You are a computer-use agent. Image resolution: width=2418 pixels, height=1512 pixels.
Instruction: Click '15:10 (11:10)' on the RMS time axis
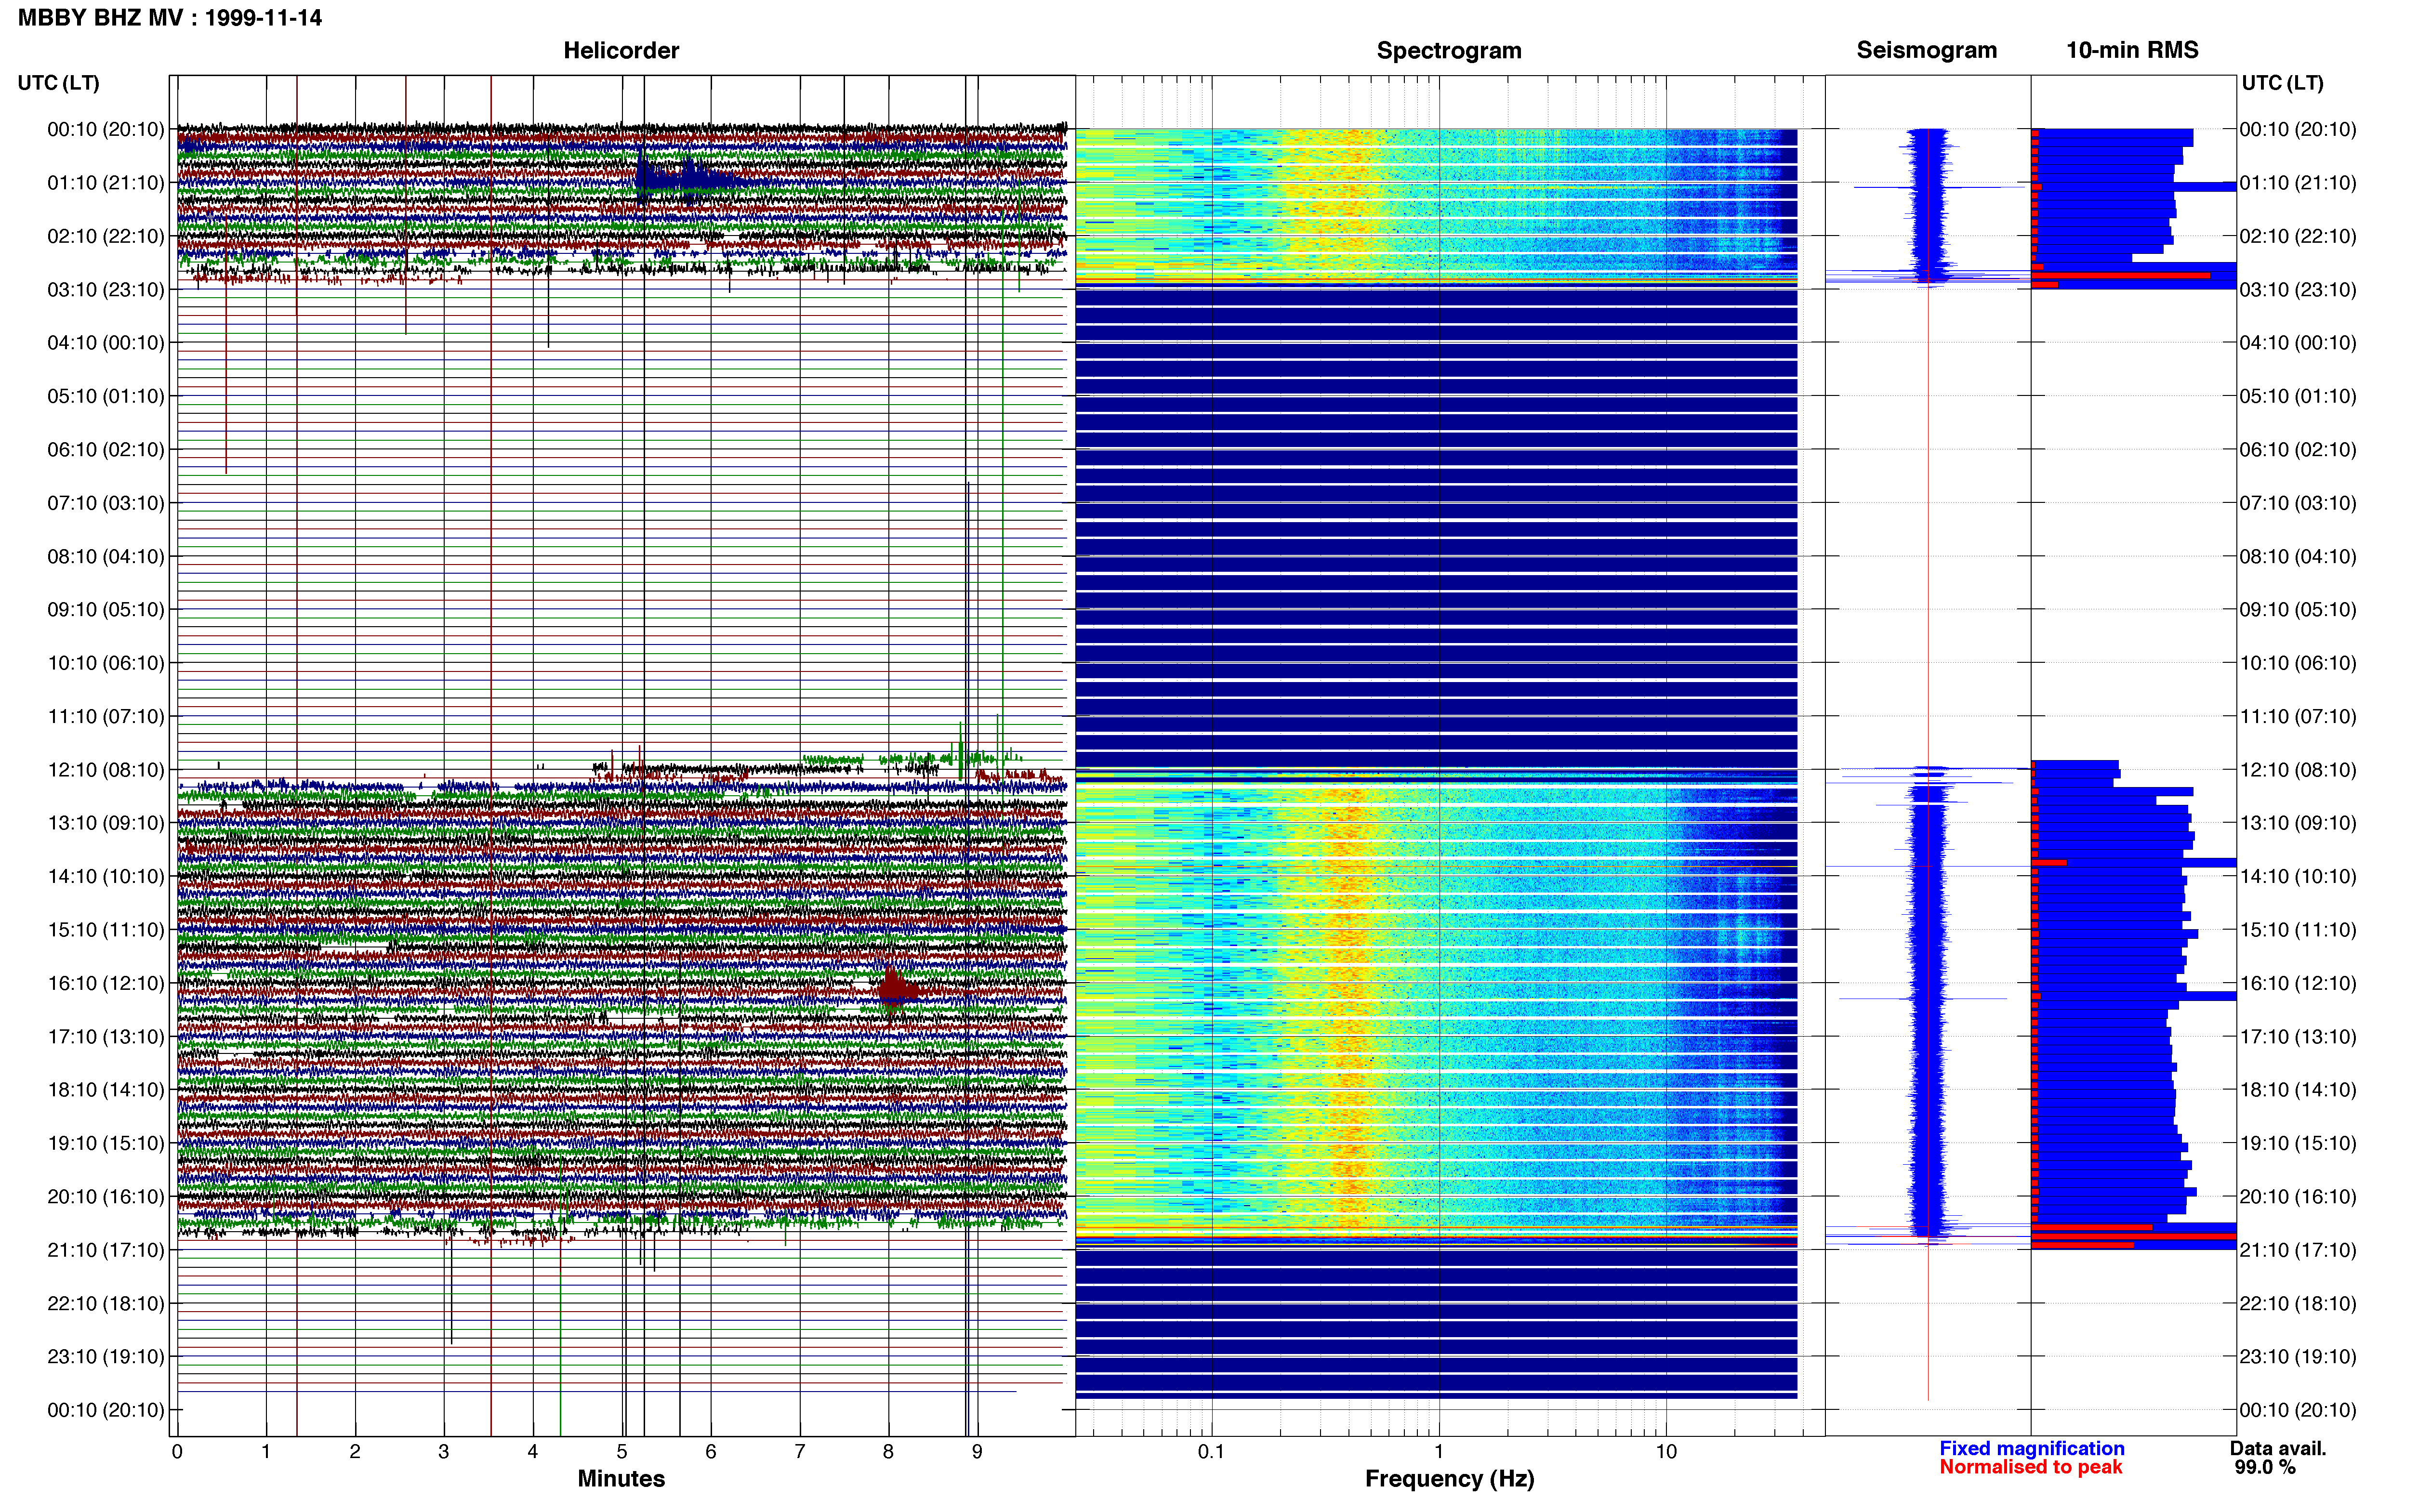2298,930
